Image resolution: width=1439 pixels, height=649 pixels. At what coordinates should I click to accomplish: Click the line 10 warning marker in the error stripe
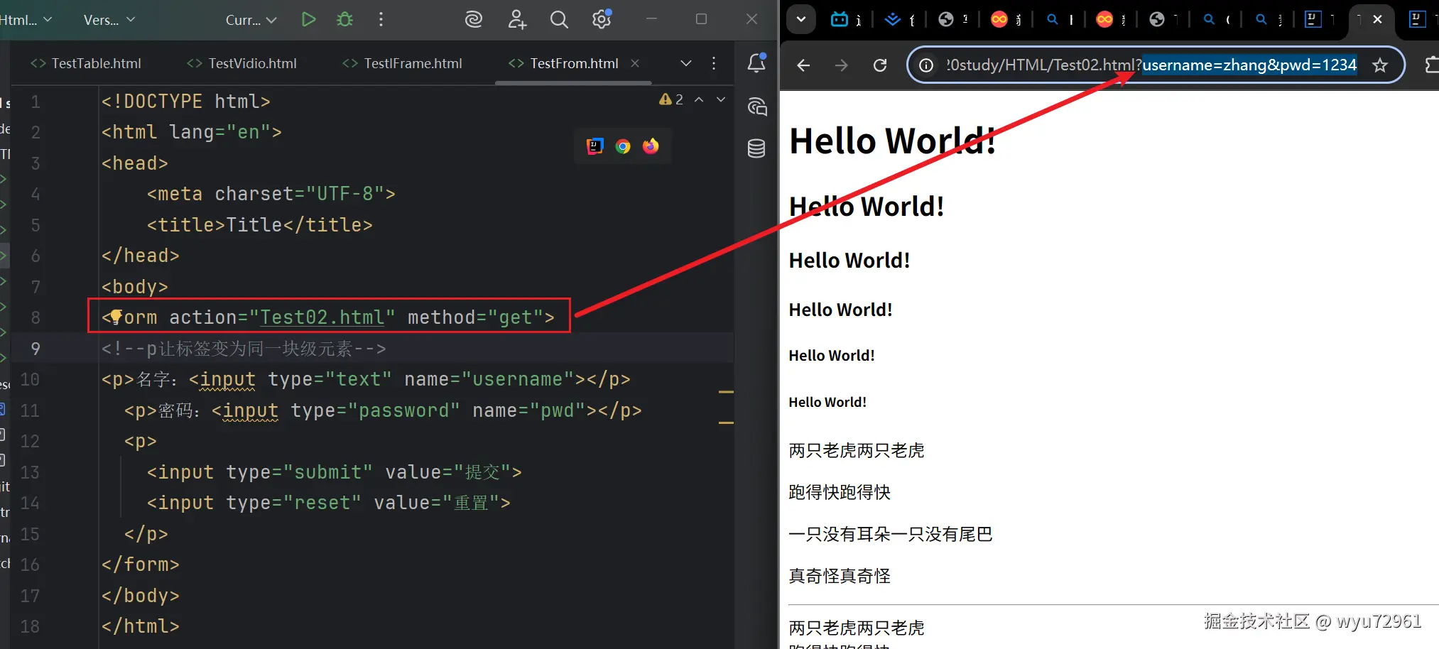coord(726,392)
